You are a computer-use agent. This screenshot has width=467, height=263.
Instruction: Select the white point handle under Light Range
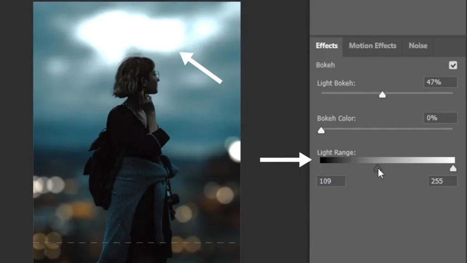coord(453,168)
